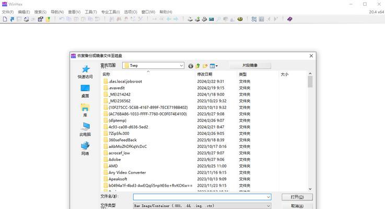
Task: Open the file Properties toolbar icon
Action: pyautogui.click(x=41, y=19)
